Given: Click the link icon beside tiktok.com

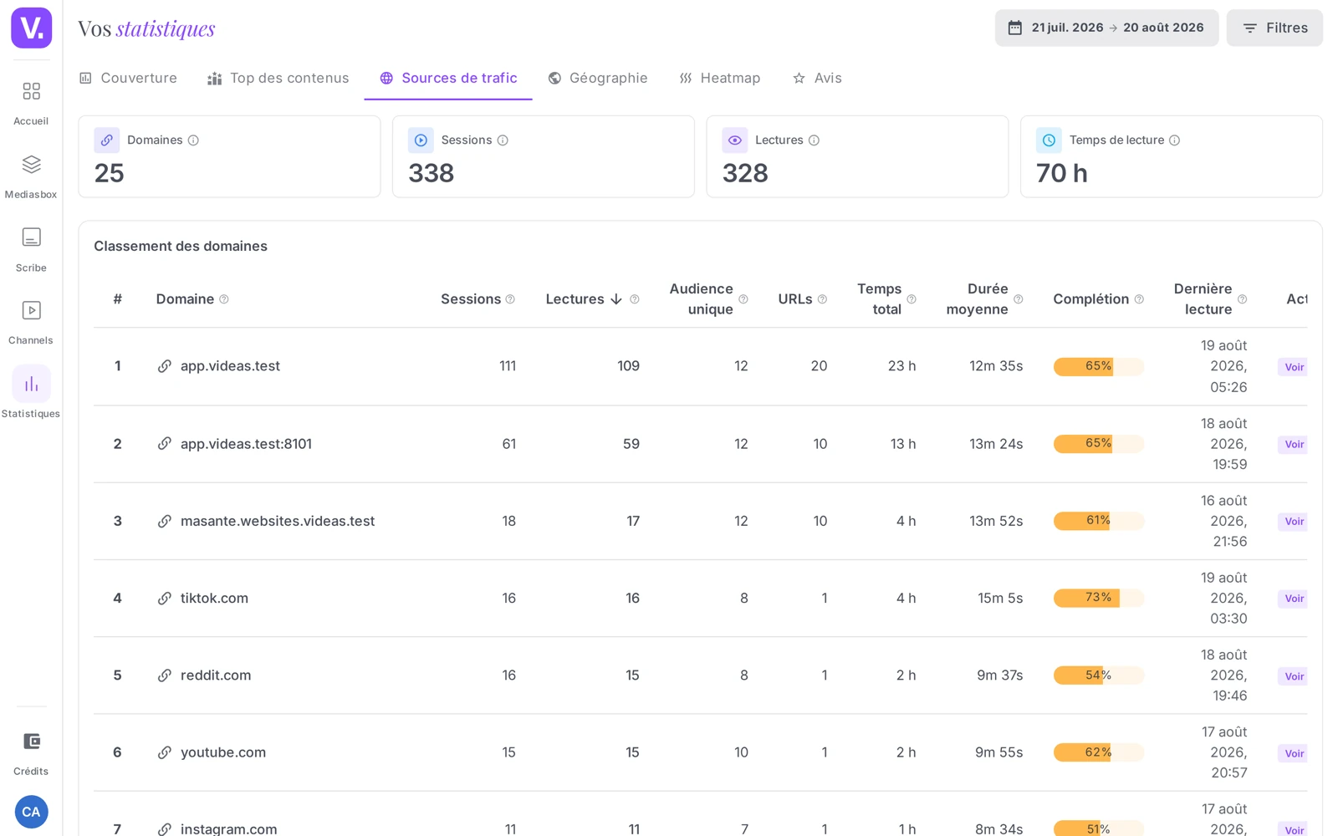Looking at the screenshot, I should [x=165, y=599].
